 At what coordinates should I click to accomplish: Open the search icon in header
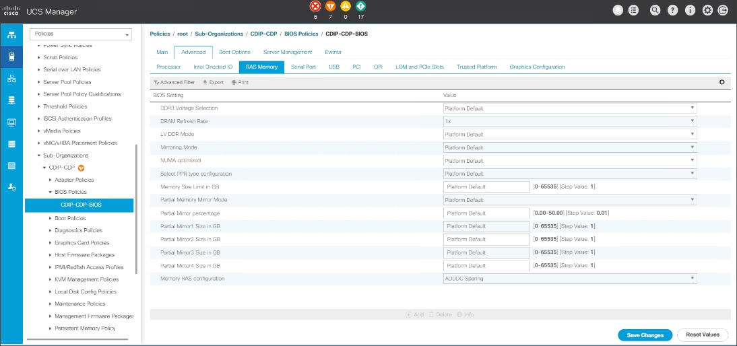[x=655, y=11]
